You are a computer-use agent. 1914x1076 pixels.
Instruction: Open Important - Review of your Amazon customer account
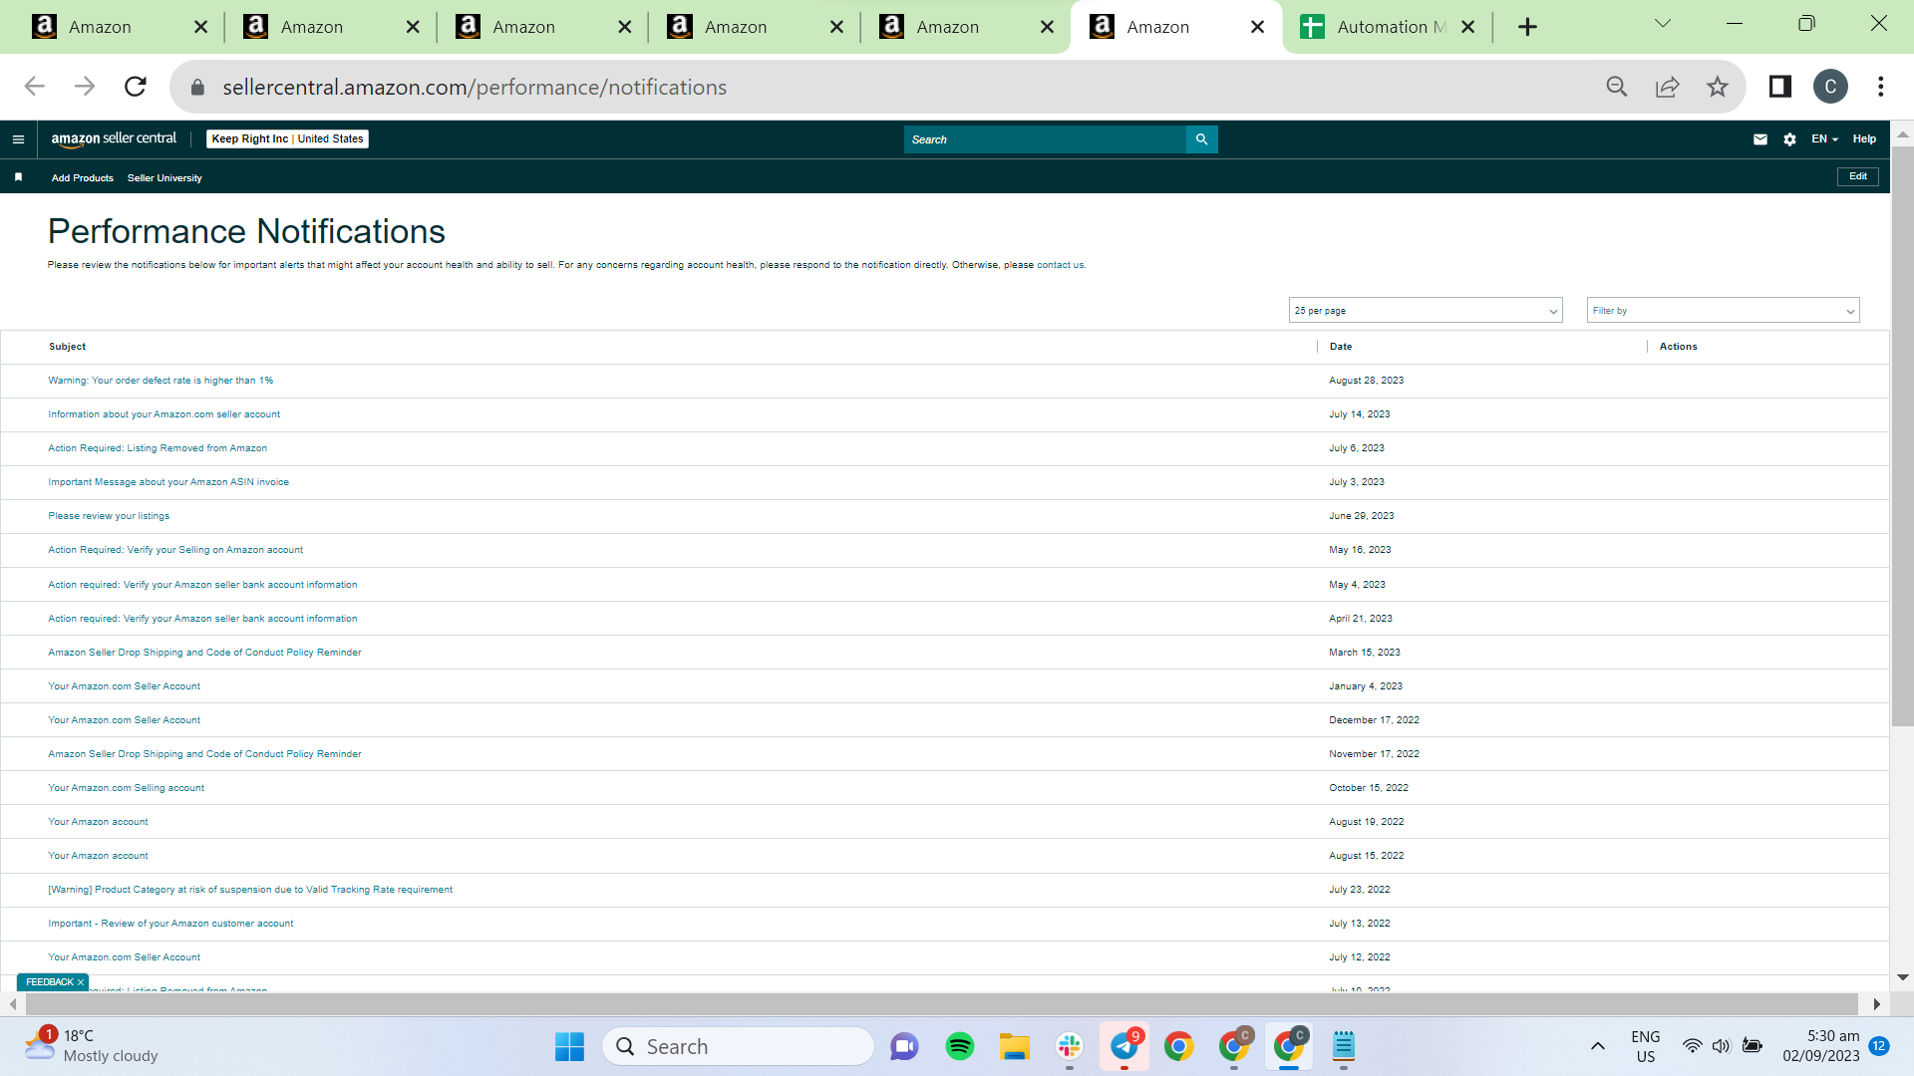(x=170, y=924)
